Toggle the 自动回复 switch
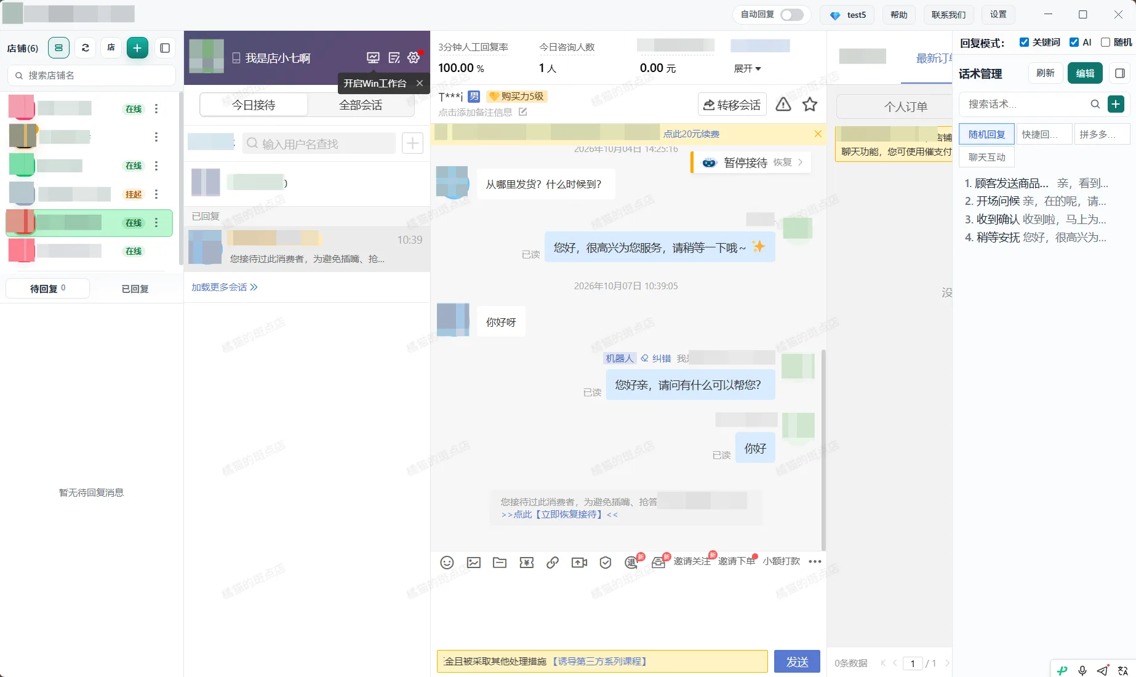This screenshot has width=1136, height=677. pyautogui.click(x=792, y=15)
